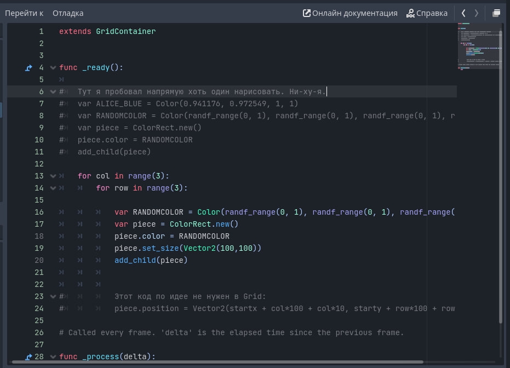This screenshot has width=510, height=368.
Task: Click the override arrow icon on line 28
Action: coord(28,357)
